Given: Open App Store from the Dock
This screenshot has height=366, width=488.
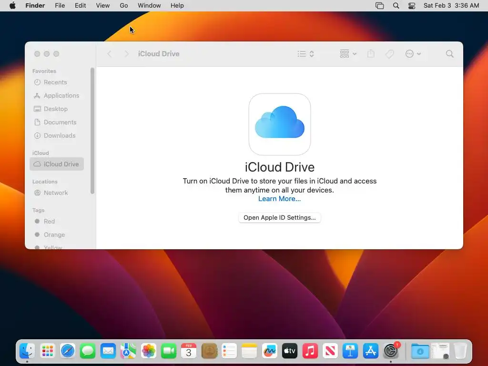Looking at the screenshot, I should (x=371, y=351).
